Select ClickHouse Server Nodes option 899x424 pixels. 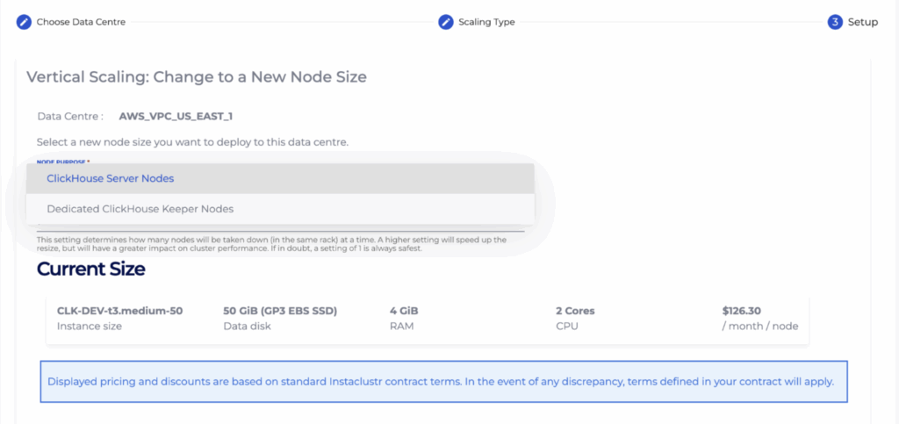pos(111,178)
